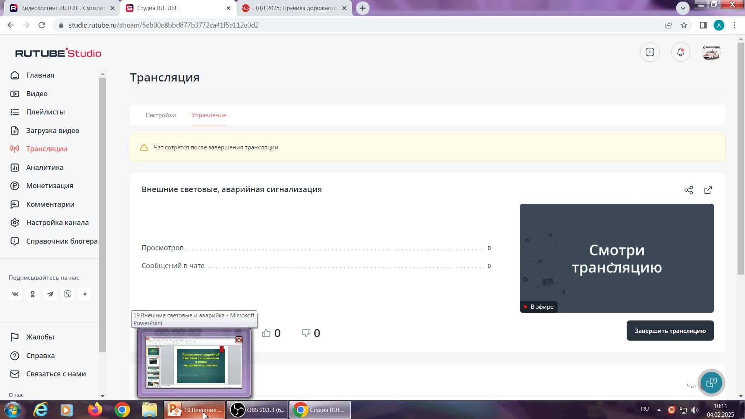Show hidden system tray icons arrow

659,410
